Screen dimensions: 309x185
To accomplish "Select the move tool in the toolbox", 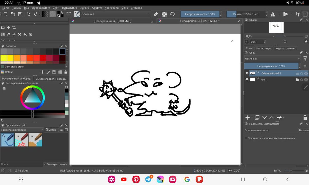I will click(x=8, y=27).
